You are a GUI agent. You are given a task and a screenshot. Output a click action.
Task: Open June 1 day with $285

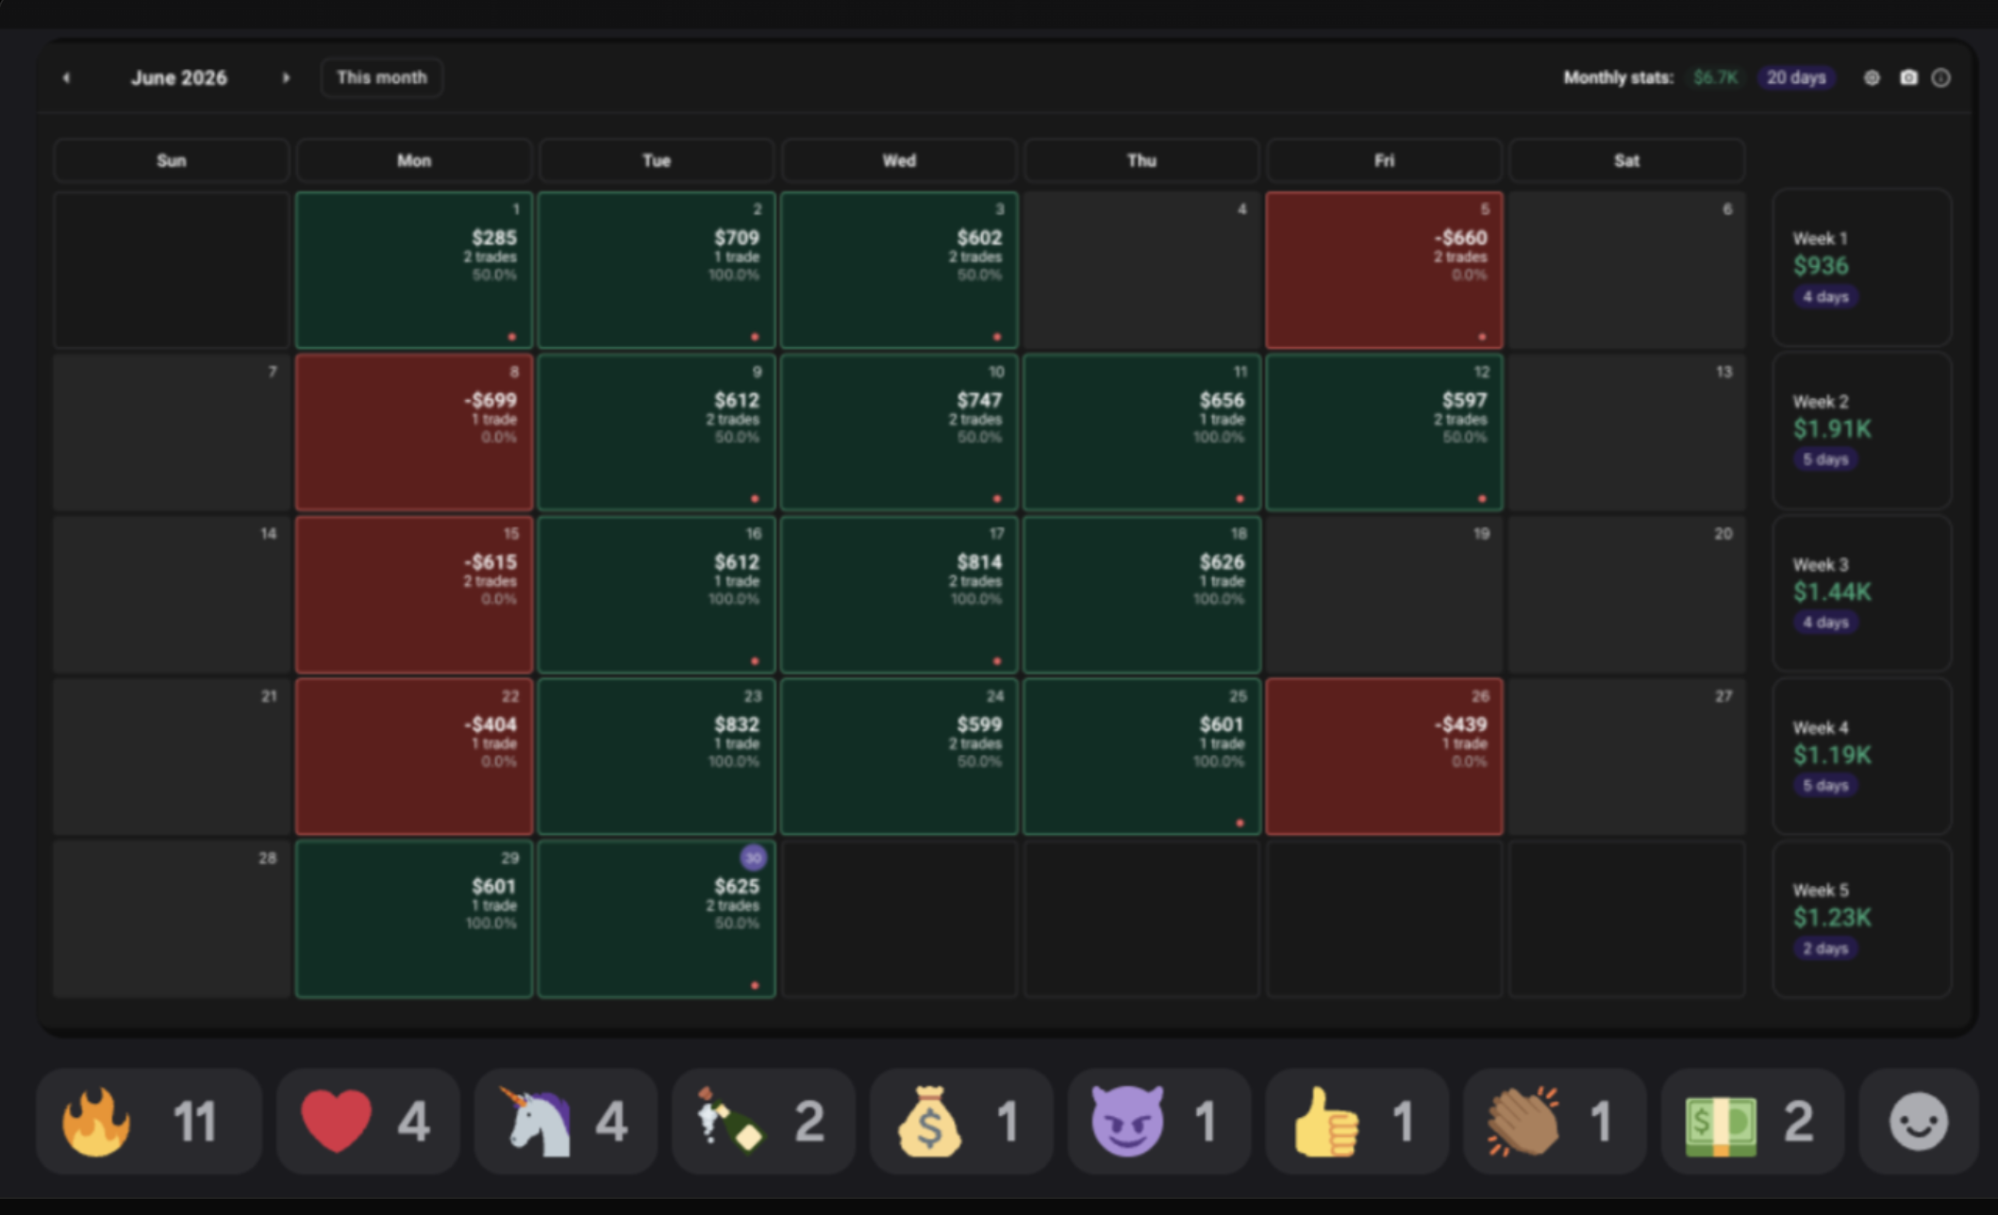click(414, 270)
